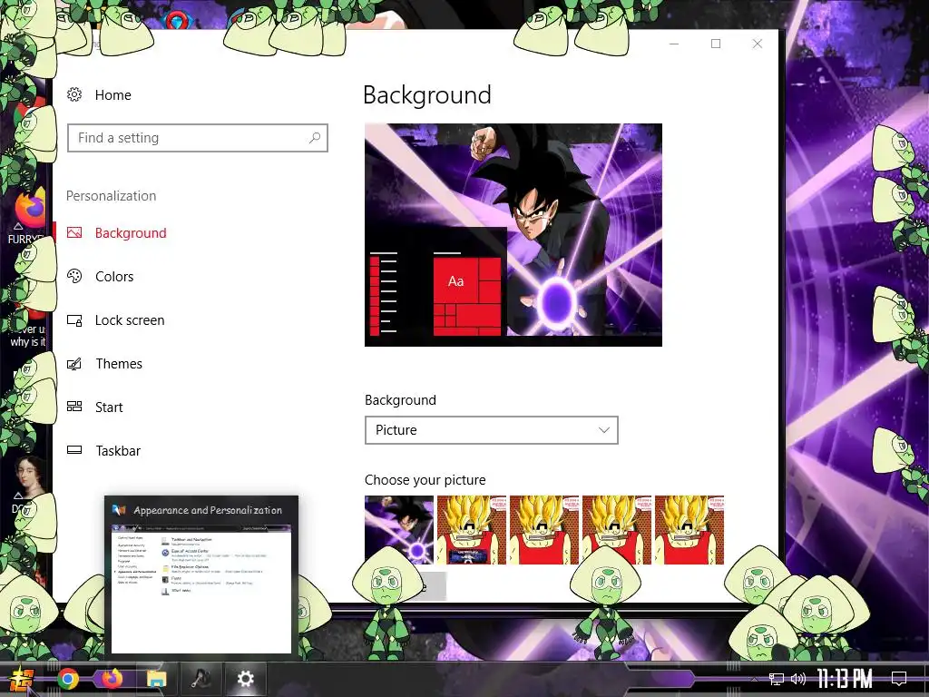The height and width of the screenshot is (697, 929).
Task: Open the volume speaker icon
Action: 798,679
